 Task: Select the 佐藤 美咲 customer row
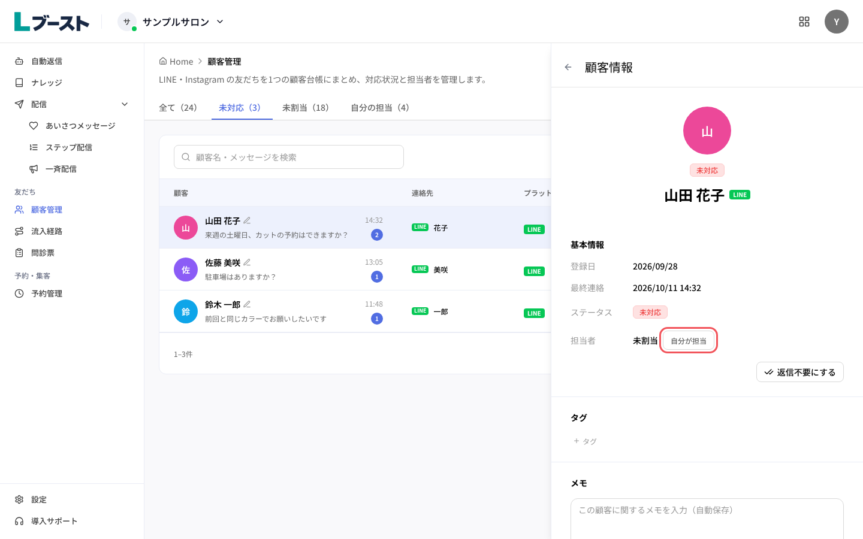(x=355, y=269)
